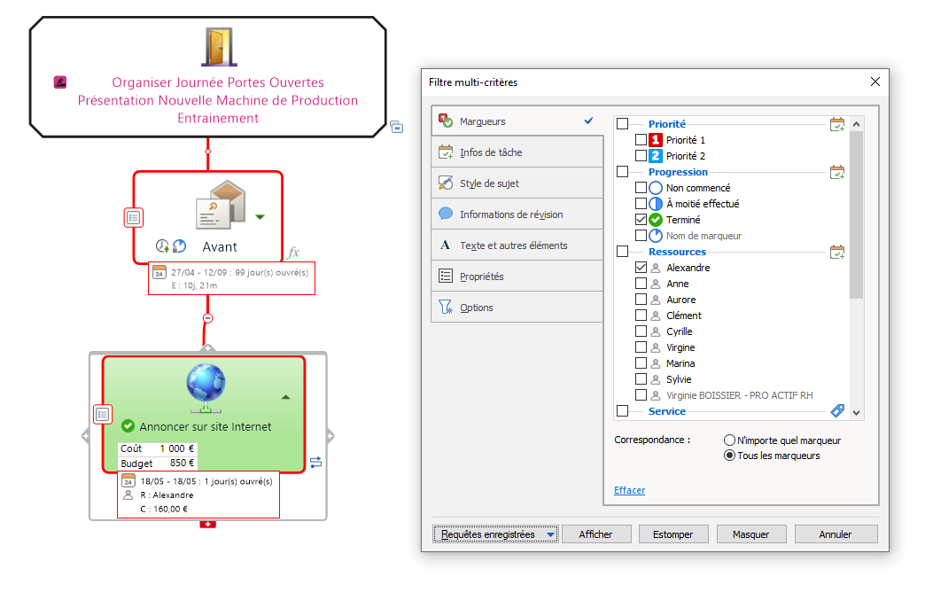
Task: Collapse the Avant branch with minus circle
Action: click(x=208, y=317)
